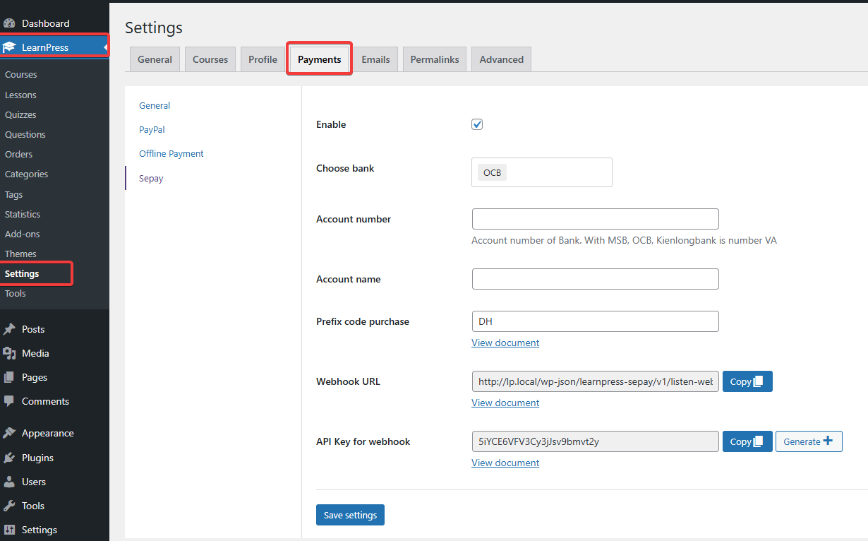Viewport: 868px width, 541px height.
Task: Click the Save settings button
Action: [350, 515]
